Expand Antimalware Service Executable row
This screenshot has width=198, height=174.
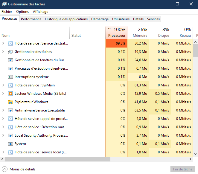3,110
